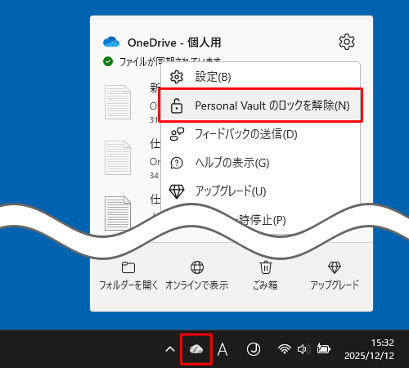Click bottom アップグレード button
The width and height of the screenshot is (409, 368).
pyautogui.click(x=335, y=276)
